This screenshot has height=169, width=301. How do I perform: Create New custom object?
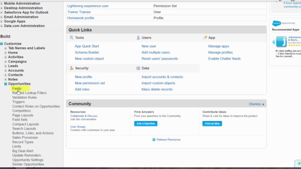coord(89,59)
